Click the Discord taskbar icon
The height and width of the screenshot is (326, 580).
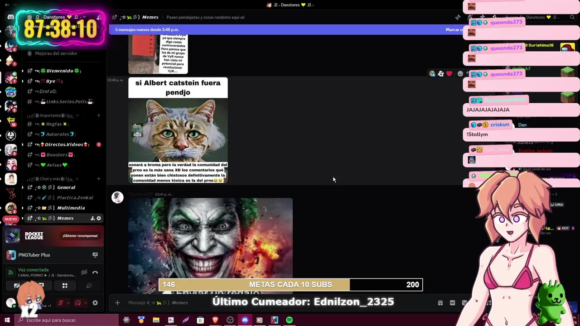pyautogui.click(x=245, y=320)
